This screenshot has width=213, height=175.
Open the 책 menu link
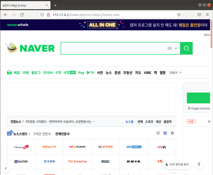pos(156,73)
